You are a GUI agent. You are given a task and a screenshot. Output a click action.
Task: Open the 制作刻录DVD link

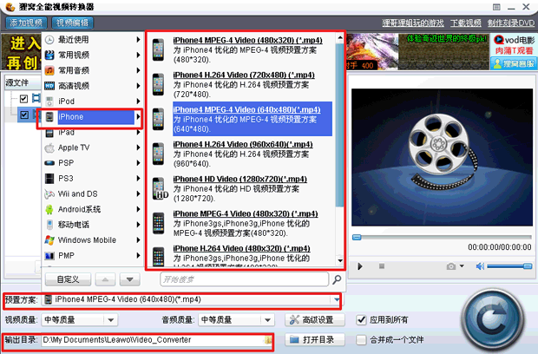(511, 23)
